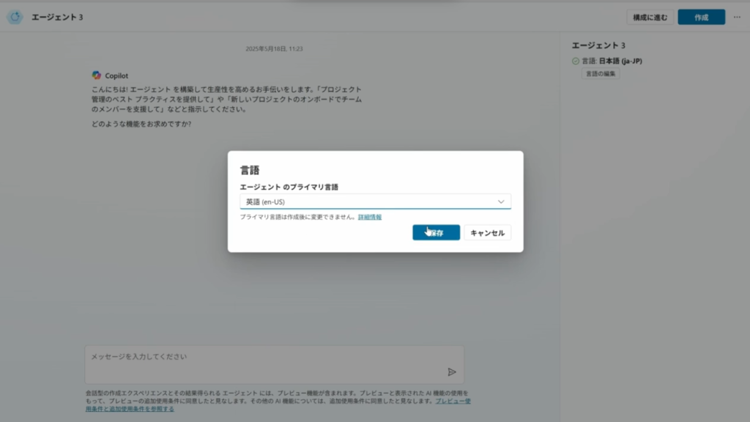
Task: Click the agent logo icon in the header
Action: (15, 17)
